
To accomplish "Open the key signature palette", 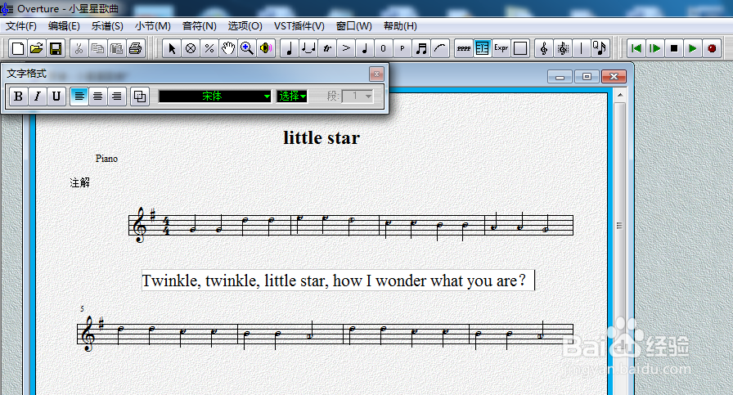I will pyautogui.click(x=562, y=48).
